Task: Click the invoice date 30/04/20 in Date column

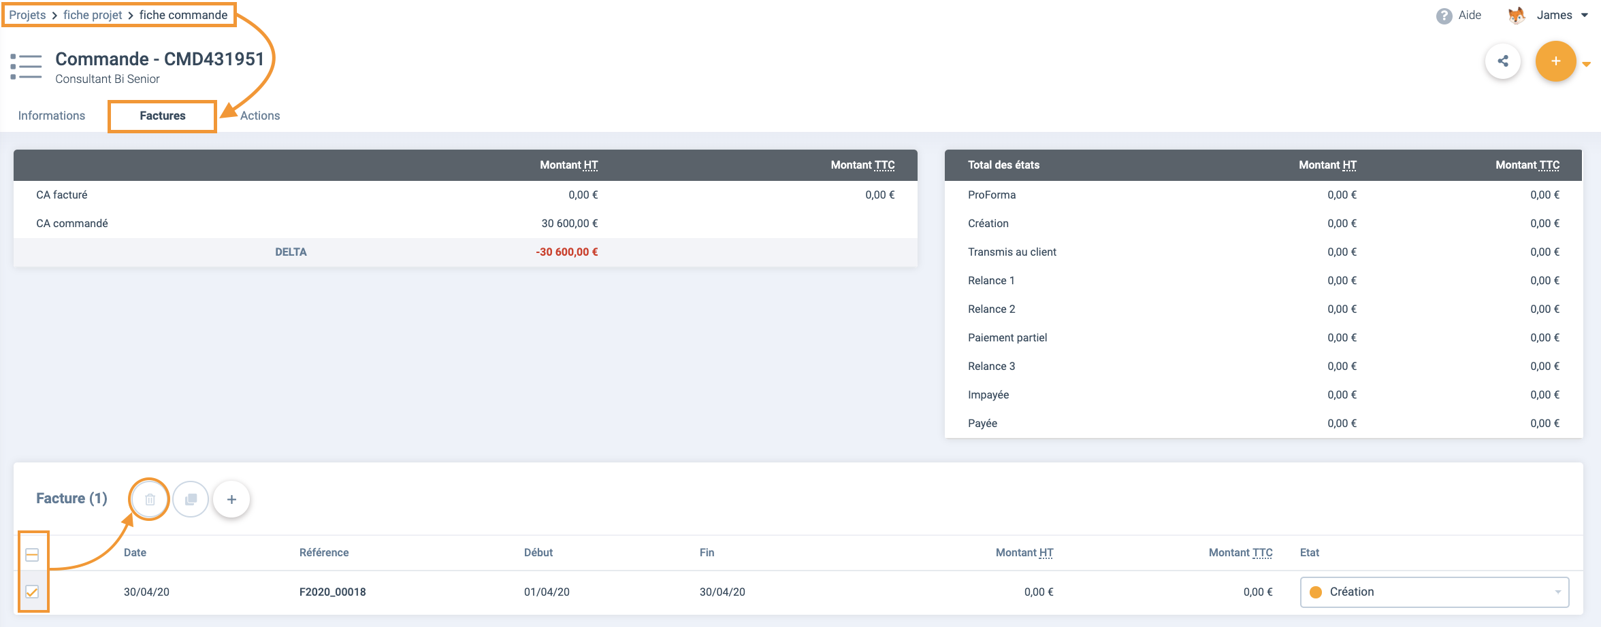Action: tap(146, 592)
